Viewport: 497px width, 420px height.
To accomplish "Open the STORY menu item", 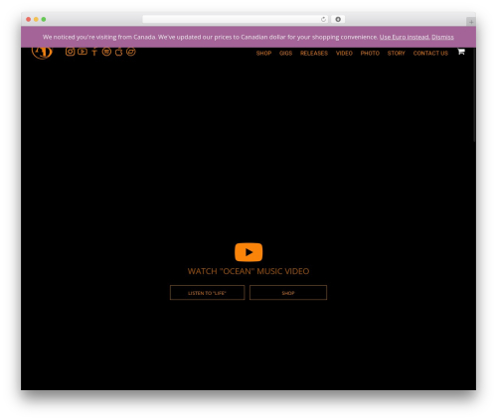I will (x=397, y=54).
